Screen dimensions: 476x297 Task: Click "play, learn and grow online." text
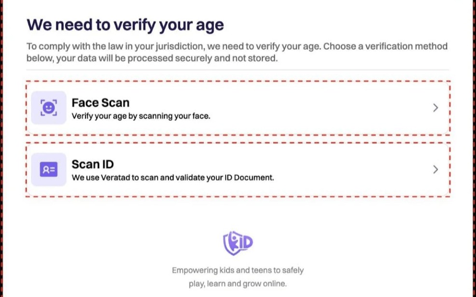pos(238,283)
